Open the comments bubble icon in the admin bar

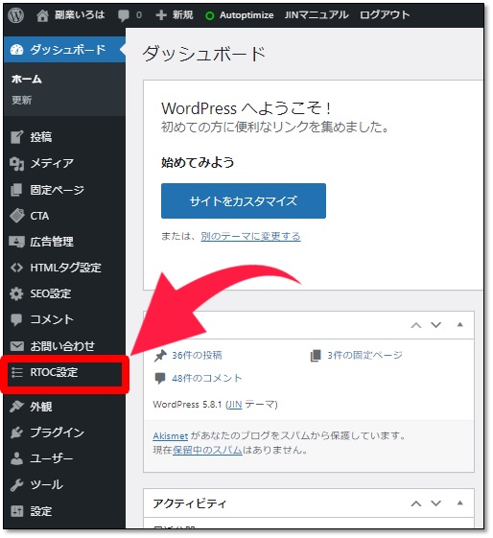pyautogui.click(x=124, y=15)
